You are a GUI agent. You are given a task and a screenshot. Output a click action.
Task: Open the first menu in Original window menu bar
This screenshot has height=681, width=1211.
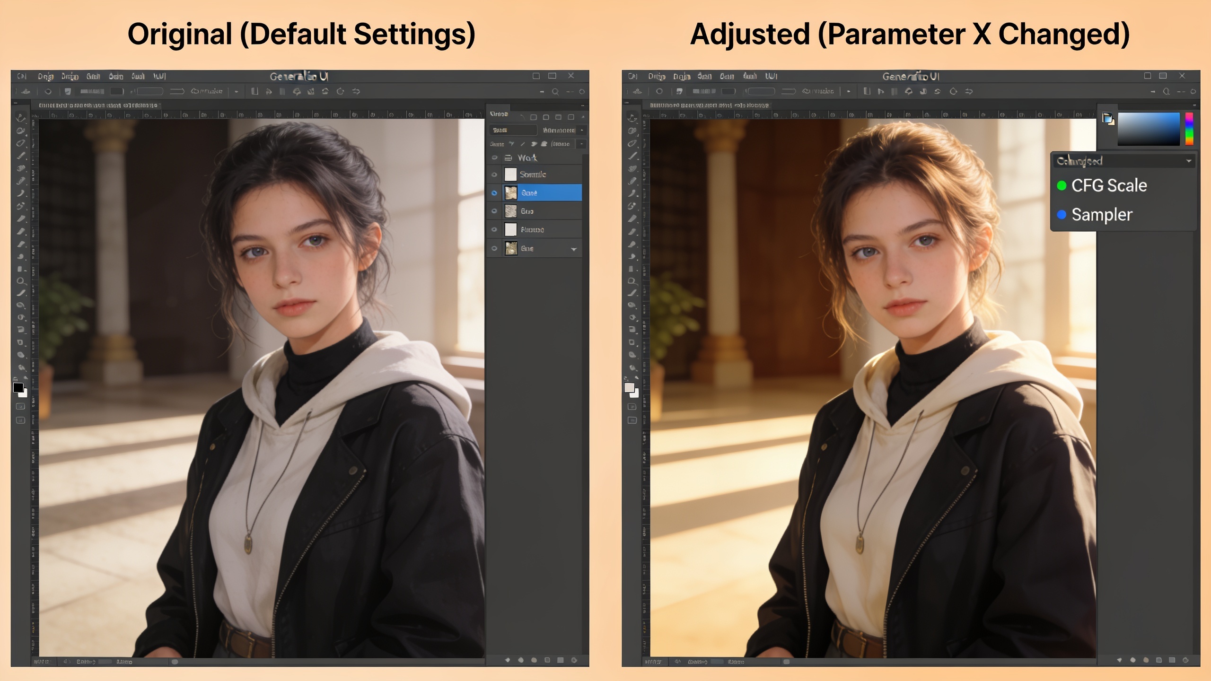(22, 76)
